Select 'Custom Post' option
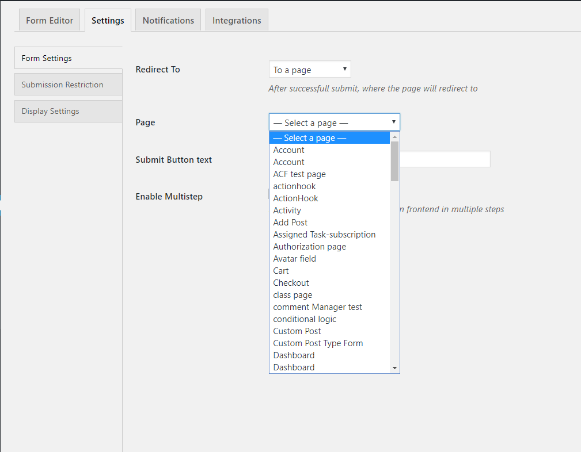The height and width of the screenshot is (452, 581). [x=329, y=331]
